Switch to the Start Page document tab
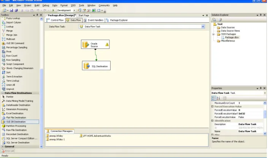 tap(84, 15)
